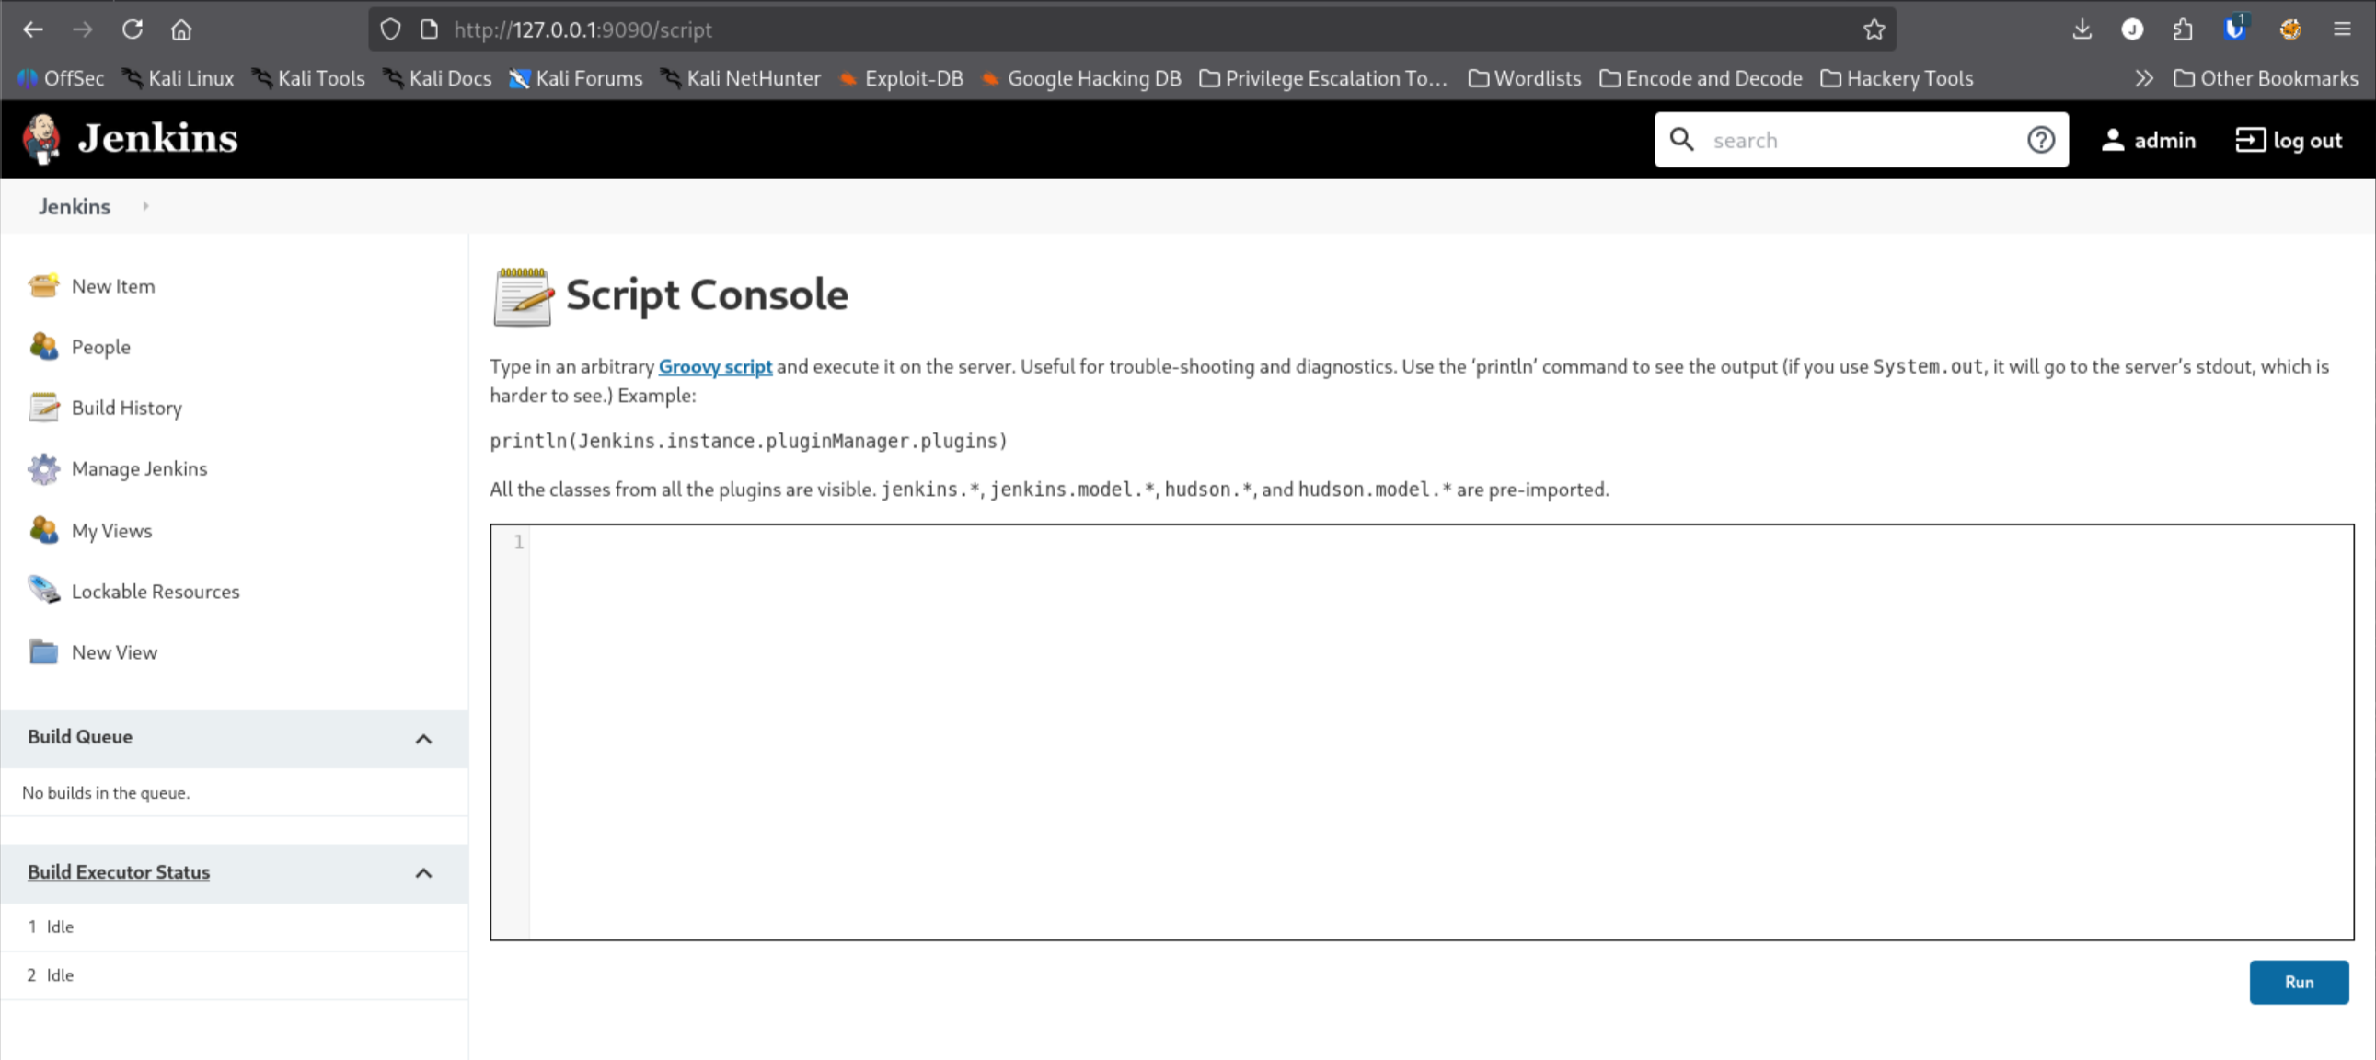
Task: Open the Extensions puzzle icon
Action: click(2183, 29)
